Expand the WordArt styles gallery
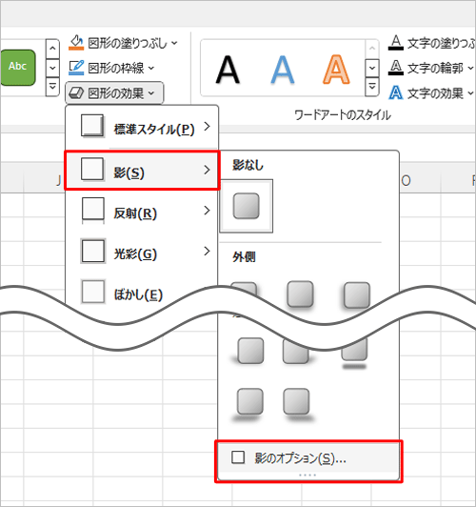This screenshot has height=507, width=476. (x=372, y=87)
